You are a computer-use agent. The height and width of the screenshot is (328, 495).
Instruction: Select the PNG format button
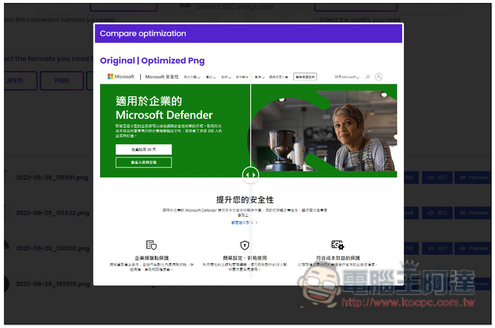tap(62, 81)
